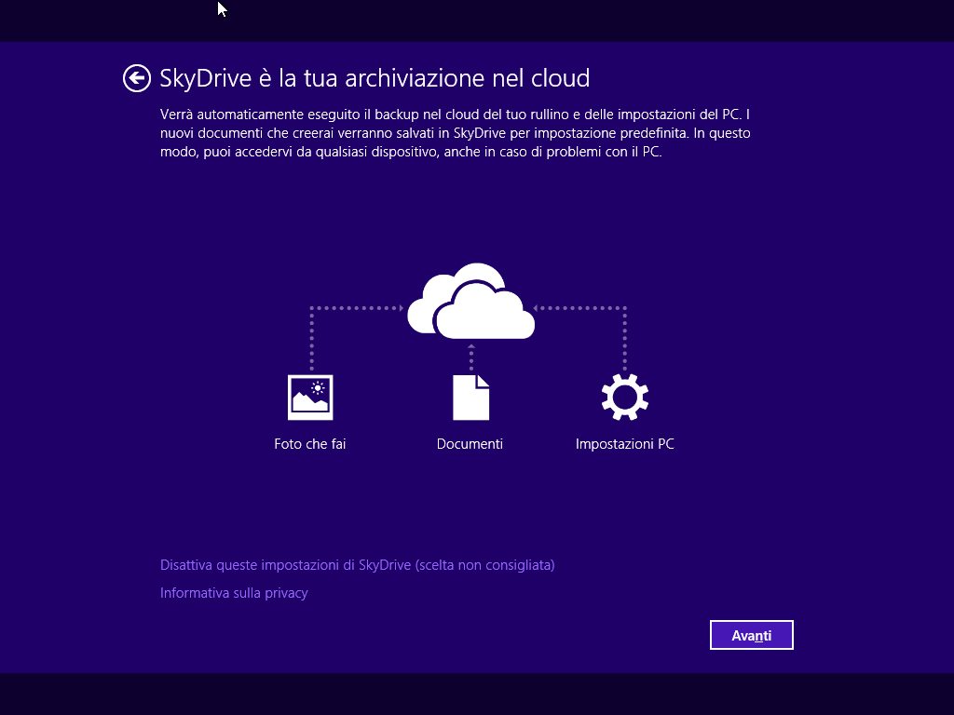The height and width of the screenshot is (715, 954).
Task: Select the photo picture icon
Action: point(310,398)
